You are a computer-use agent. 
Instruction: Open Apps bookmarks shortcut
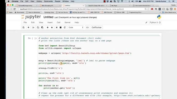[x=10, y=12]
